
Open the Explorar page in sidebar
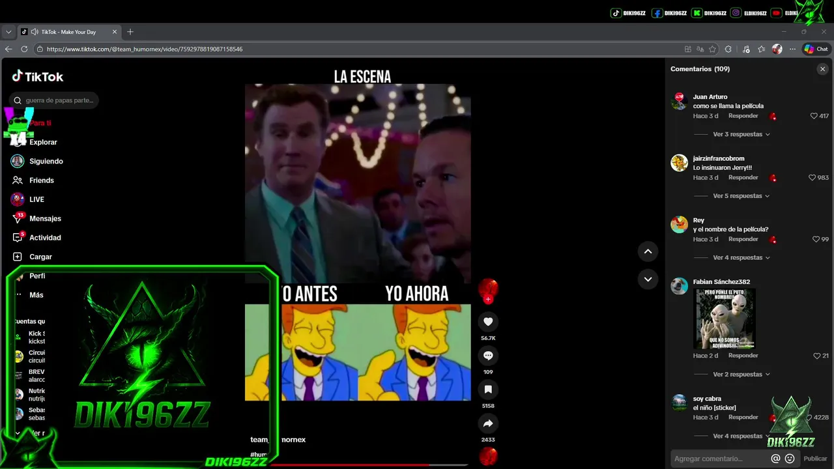[x=43, y=142]
